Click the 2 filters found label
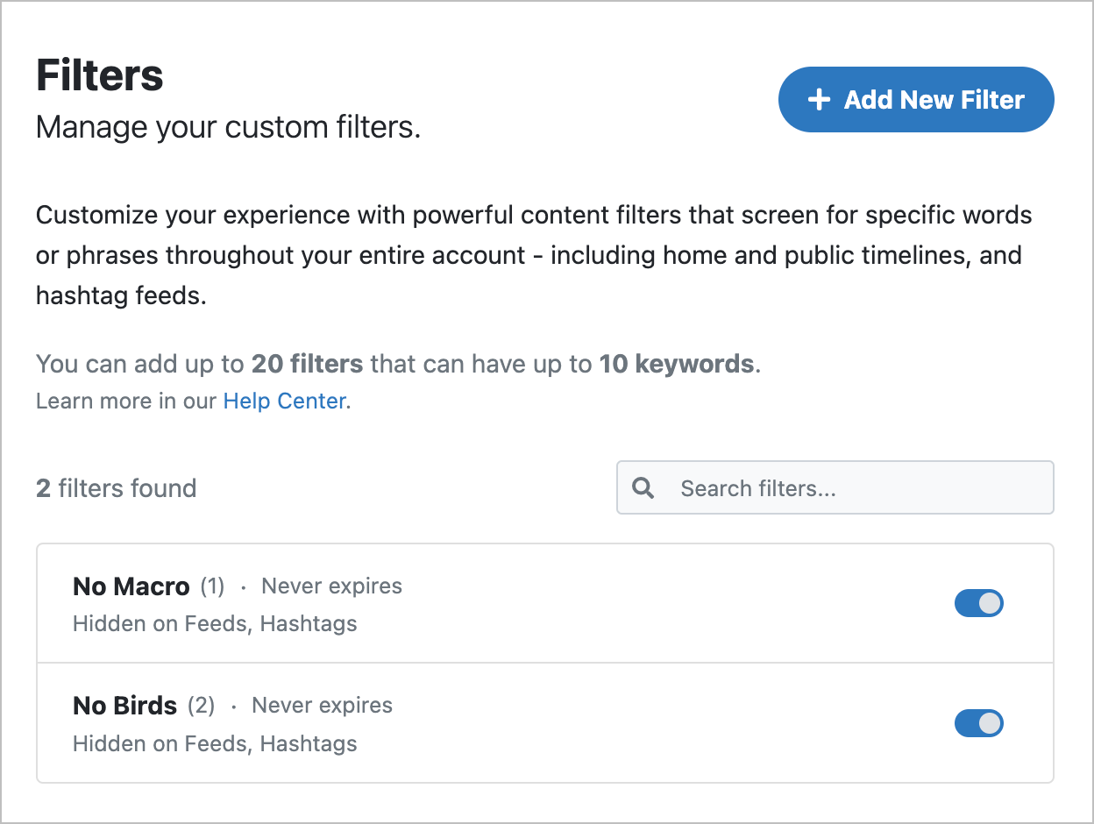The width and height of the screenshot is (1094, 824). pyautogui.click(x=116, y=487)
